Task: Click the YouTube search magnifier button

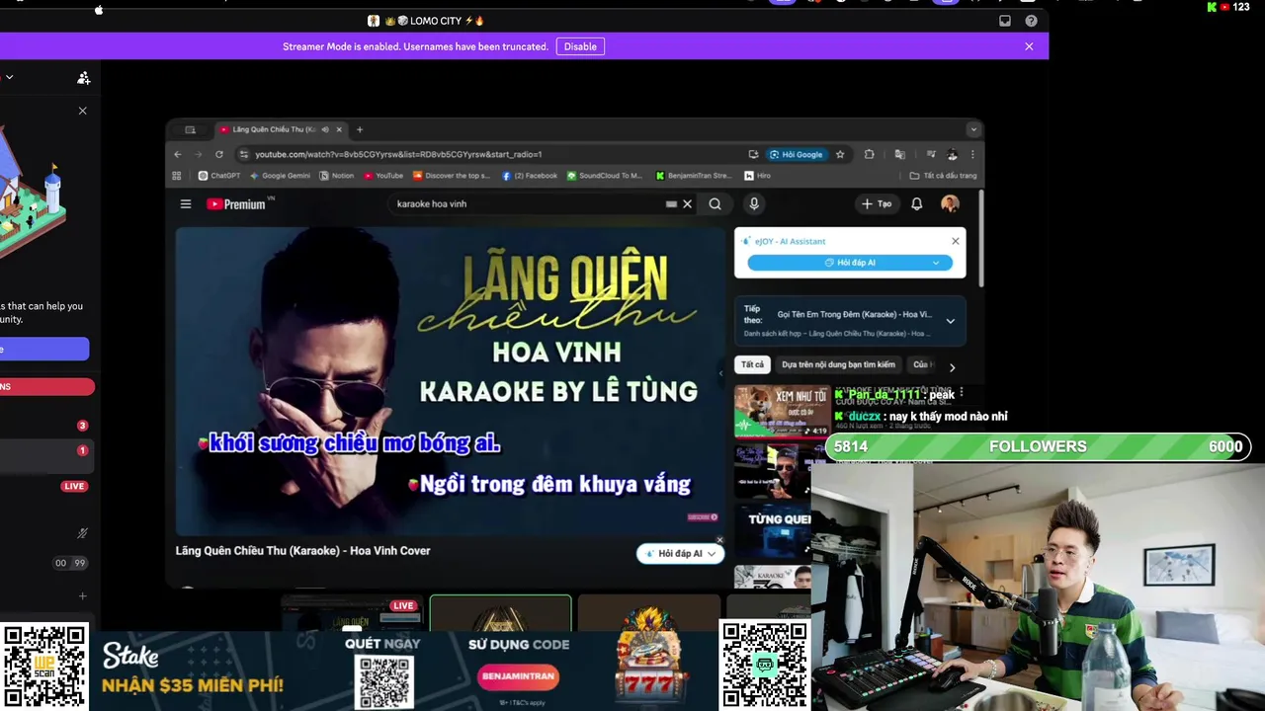Action: [715, 204]
